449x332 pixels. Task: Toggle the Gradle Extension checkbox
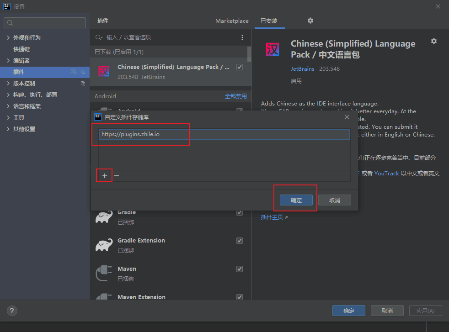click(240, 241)
